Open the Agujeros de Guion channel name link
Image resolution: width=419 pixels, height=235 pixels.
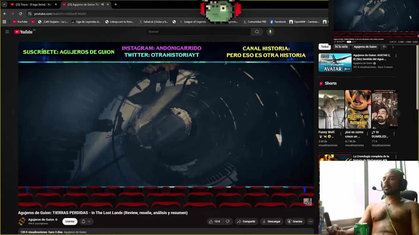click(x=41, y=220)
